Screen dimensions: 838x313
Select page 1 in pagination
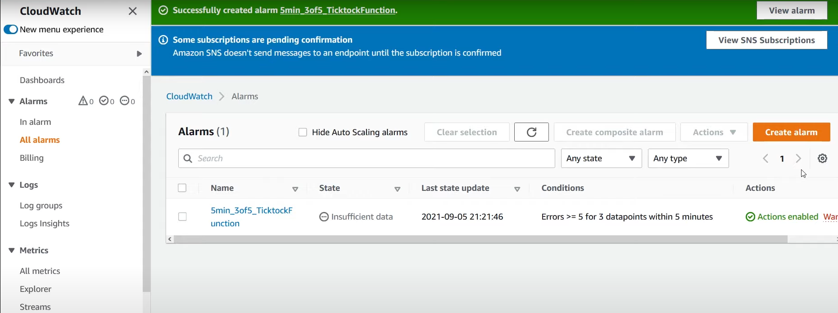pyautogui.click(x=782, y=159)
